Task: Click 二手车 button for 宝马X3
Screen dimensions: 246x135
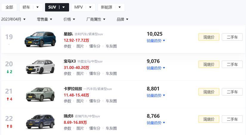Action: point(232,64)
